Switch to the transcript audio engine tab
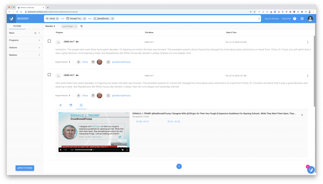 61,105
